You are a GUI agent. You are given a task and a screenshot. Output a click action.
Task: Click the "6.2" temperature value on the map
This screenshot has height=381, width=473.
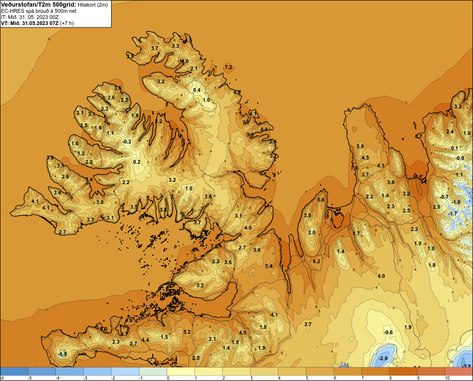[316, 261]
